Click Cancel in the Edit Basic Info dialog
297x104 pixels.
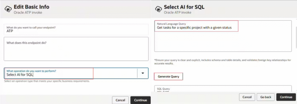click(x=120, y=100)
